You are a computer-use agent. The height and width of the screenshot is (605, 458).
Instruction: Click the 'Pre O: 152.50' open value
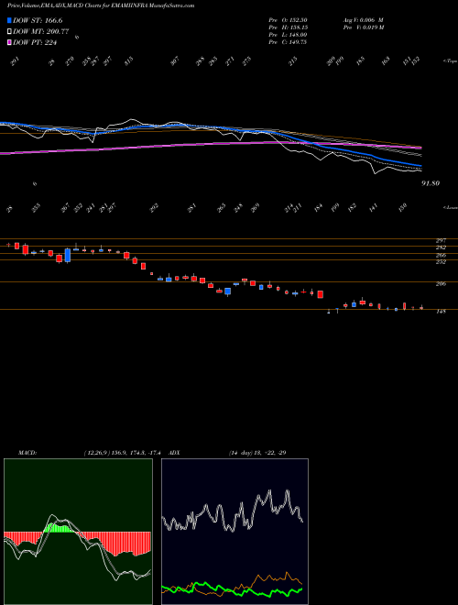pyautogui.click(x=288, y=20)
